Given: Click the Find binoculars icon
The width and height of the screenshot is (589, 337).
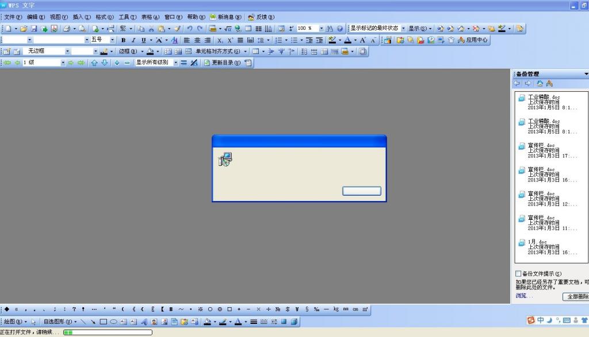Looking at the screenshot, I should pyautogui.click(x=330, y=29).
